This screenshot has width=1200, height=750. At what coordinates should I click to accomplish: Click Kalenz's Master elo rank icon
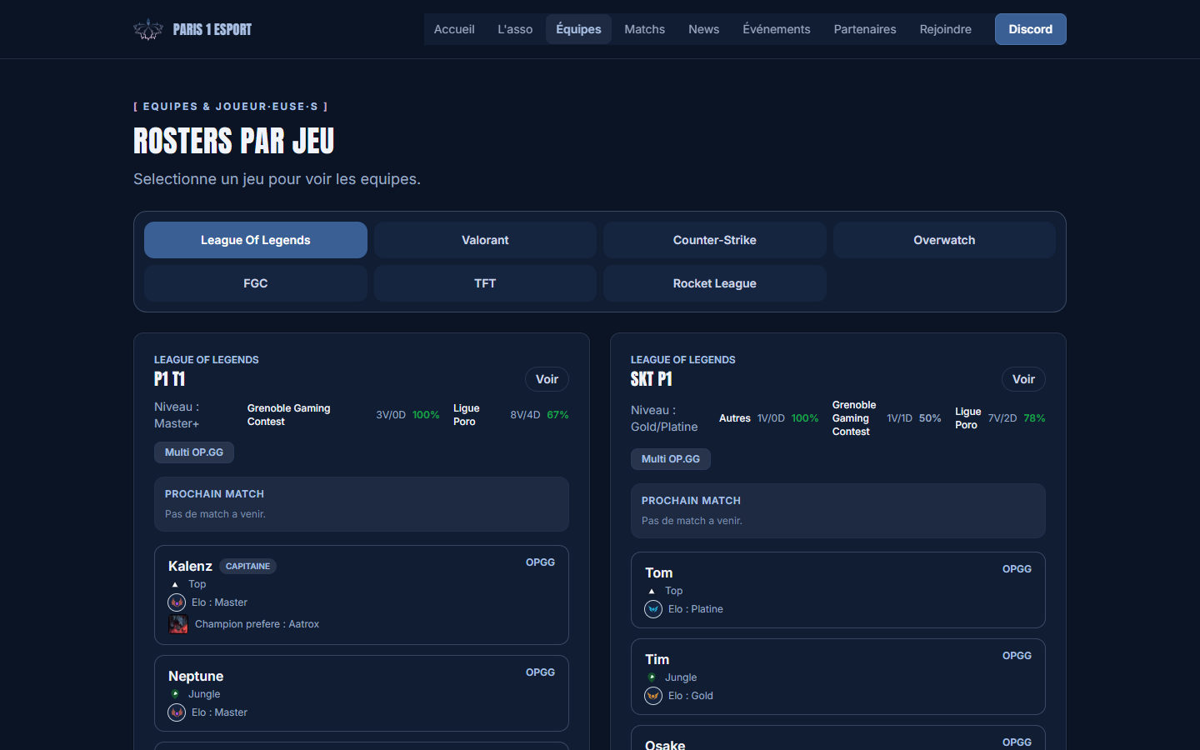[x=177, y=602]
